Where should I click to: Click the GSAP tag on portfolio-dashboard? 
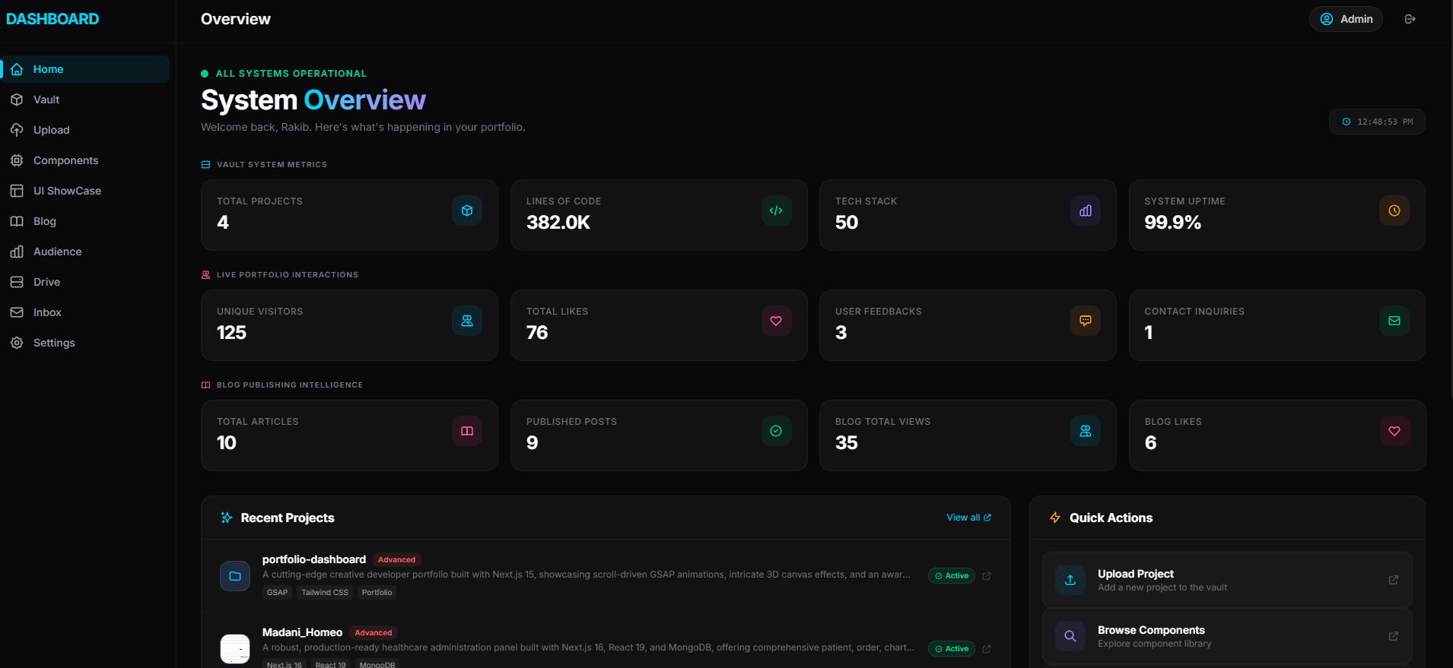click(x=277, y=593)
